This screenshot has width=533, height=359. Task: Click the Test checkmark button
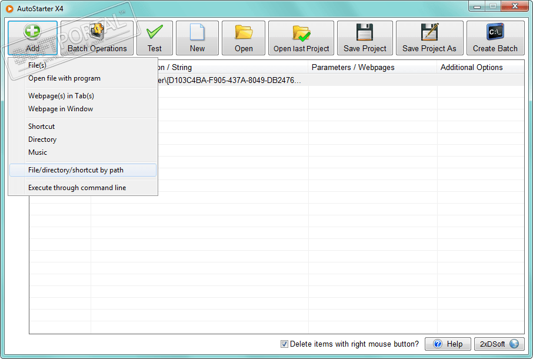pos(155,38)
